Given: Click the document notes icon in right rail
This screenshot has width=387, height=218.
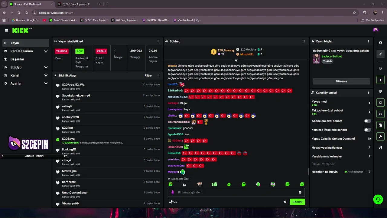Looking at the screenshot, I should pos(380,91).
